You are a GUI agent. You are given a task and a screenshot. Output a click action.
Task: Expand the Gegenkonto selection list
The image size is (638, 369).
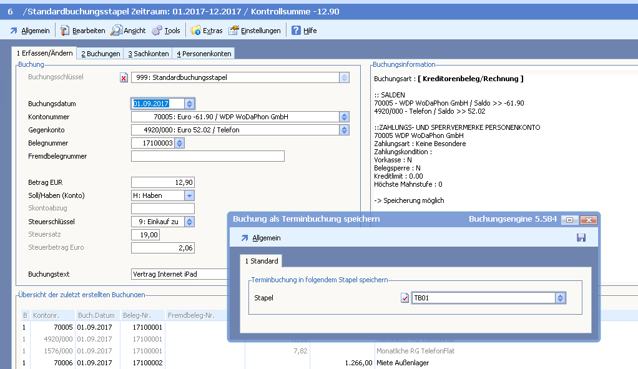pos(343,130)
